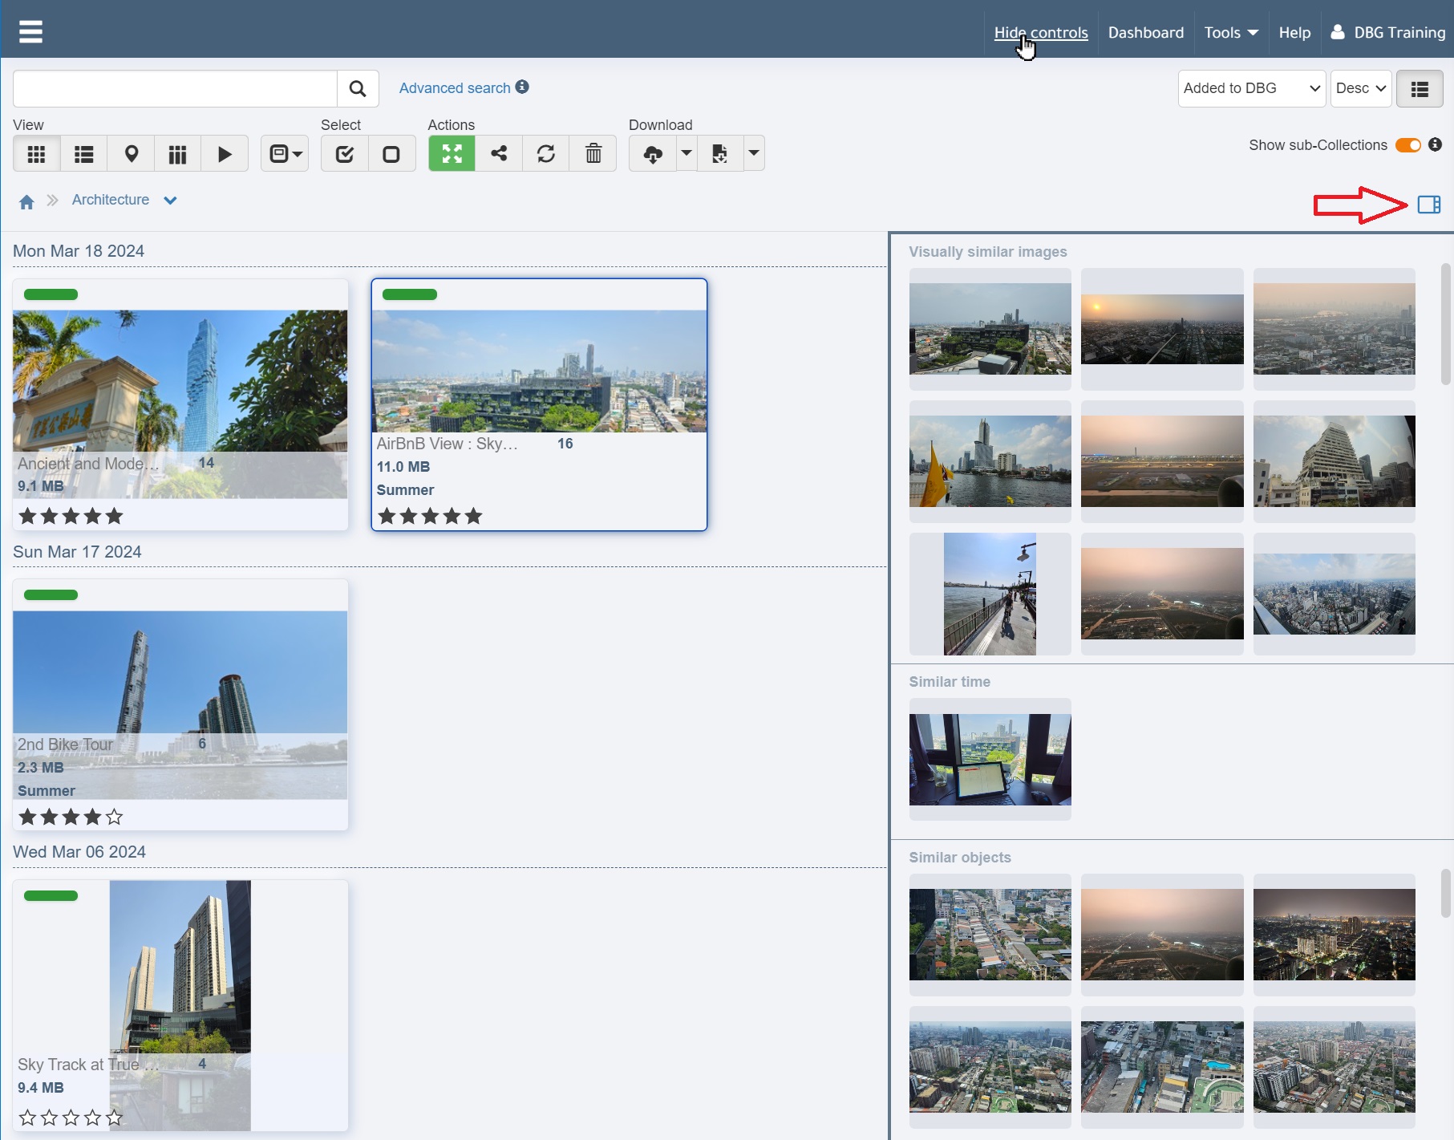
Task: Switch to map location view
Action: (131, 154)
